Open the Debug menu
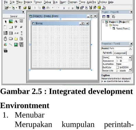Image resolution: width=136 pixels, height=130 pixels. [x=47, y=2]
